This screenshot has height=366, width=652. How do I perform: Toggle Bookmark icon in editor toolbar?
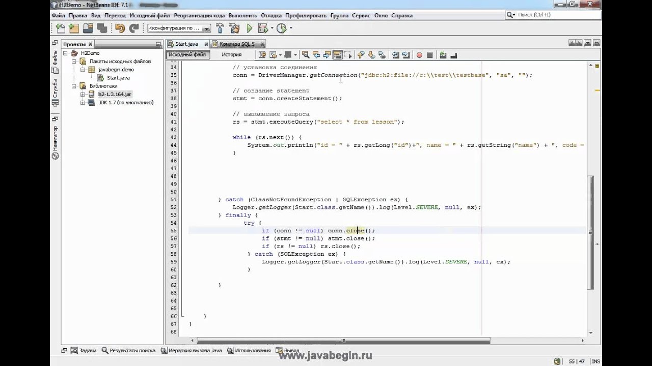click(x=383, y=55)
